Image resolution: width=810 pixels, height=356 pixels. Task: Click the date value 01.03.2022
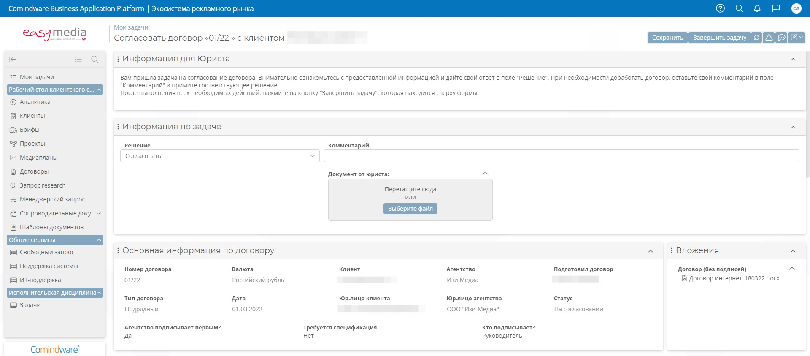(247, 309)
